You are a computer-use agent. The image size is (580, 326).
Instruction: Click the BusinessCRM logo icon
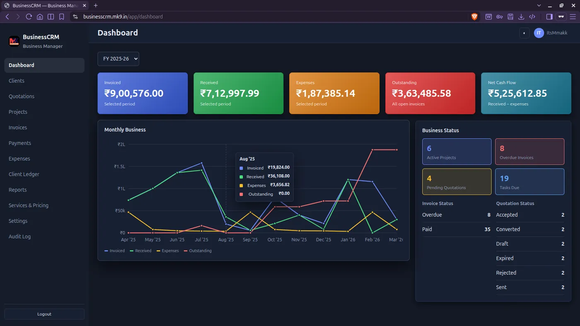pyautogui.click(x=14, y=41)
